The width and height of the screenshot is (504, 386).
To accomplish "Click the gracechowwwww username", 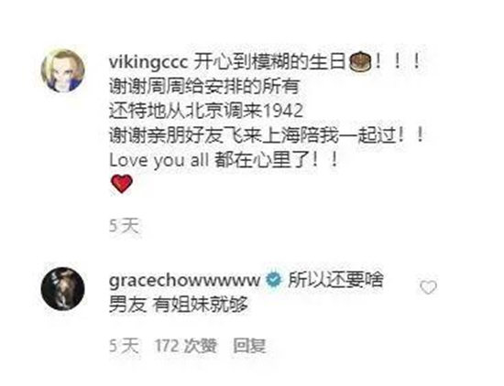I will (184, 281).
